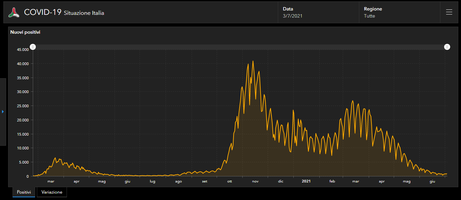Image resolution: width=461 pixels, height=200 pixels.
Task: Click the 'lug' month label on axis
Action: (152, 181)
